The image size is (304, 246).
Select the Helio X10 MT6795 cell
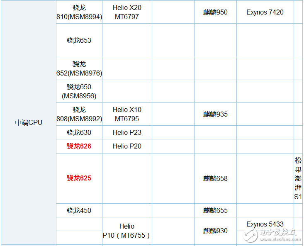127,114
